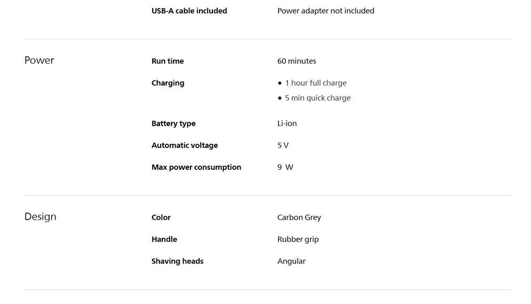Click the Handle spec label
Image resolution: width=531 pixels, height=304 pixels.
164,239
